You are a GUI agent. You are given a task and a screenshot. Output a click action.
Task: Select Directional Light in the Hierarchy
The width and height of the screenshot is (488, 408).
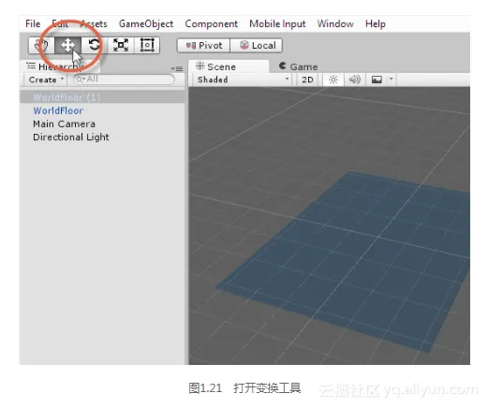pos(71,138)
